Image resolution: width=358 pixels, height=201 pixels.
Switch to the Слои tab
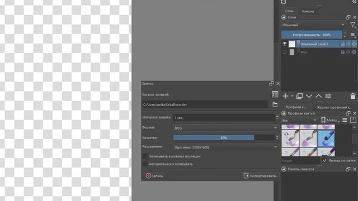(289, 11)
